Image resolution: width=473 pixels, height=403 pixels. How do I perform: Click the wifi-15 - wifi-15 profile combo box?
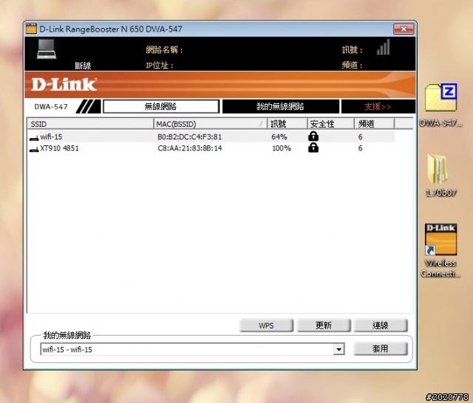coord(192,349)
